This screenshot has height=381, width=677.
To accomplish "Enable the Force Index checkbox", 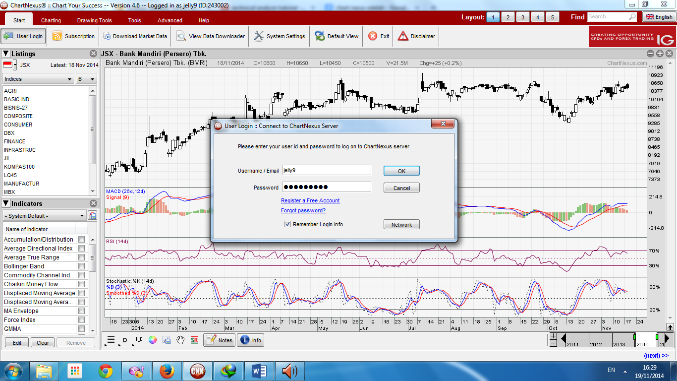I will [81, 320].
